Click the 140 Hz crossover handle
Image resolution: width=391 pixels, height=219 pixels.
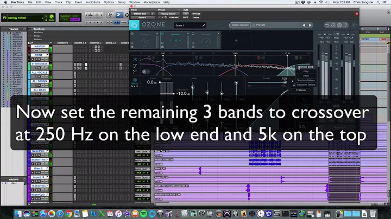click(163, 56)
